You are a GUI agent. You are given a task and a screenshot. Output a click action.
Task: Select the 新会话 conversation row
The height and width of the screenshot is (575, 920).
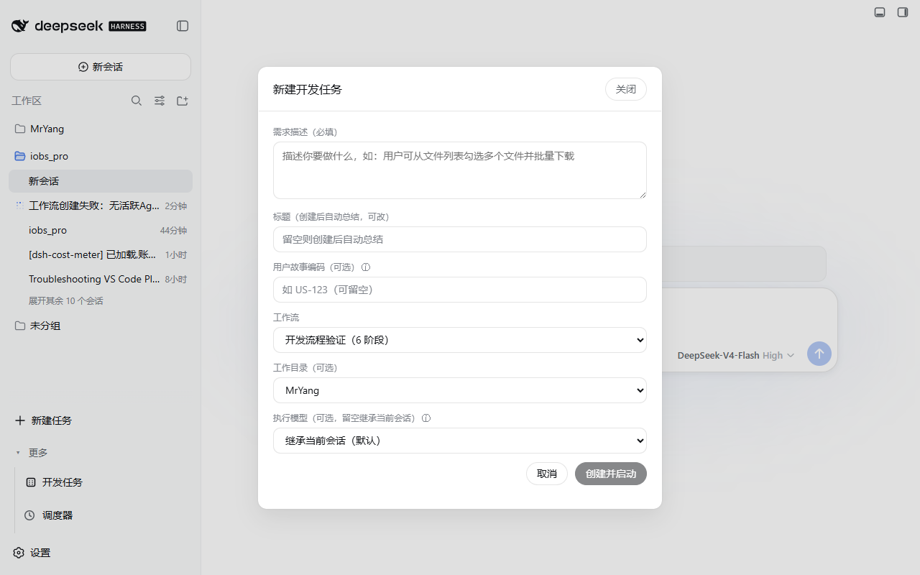point(101,181)
